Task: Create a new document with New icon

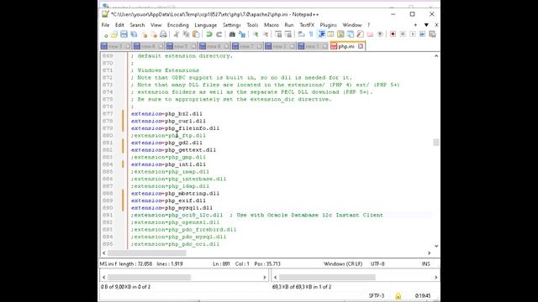Action: click(105, 34)
